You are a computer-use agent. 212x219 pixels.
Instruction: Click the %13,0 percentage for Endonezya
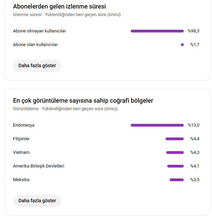pos(194,125)
